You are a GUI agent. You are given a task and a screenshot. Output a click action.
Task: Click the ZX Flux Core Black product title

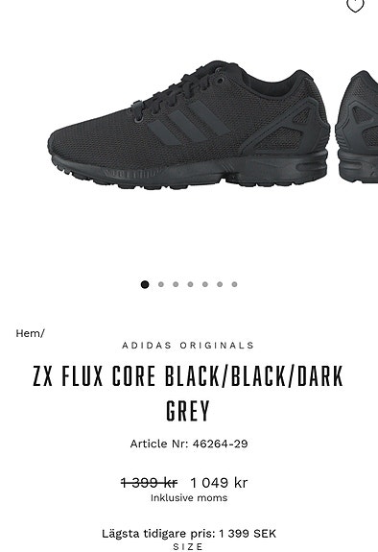[188, 394]
